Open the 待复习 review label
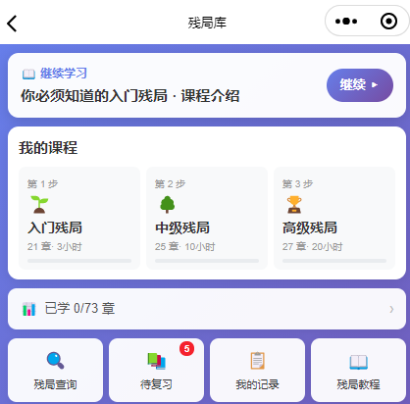The image size is (410, 404). pos(156,384)
